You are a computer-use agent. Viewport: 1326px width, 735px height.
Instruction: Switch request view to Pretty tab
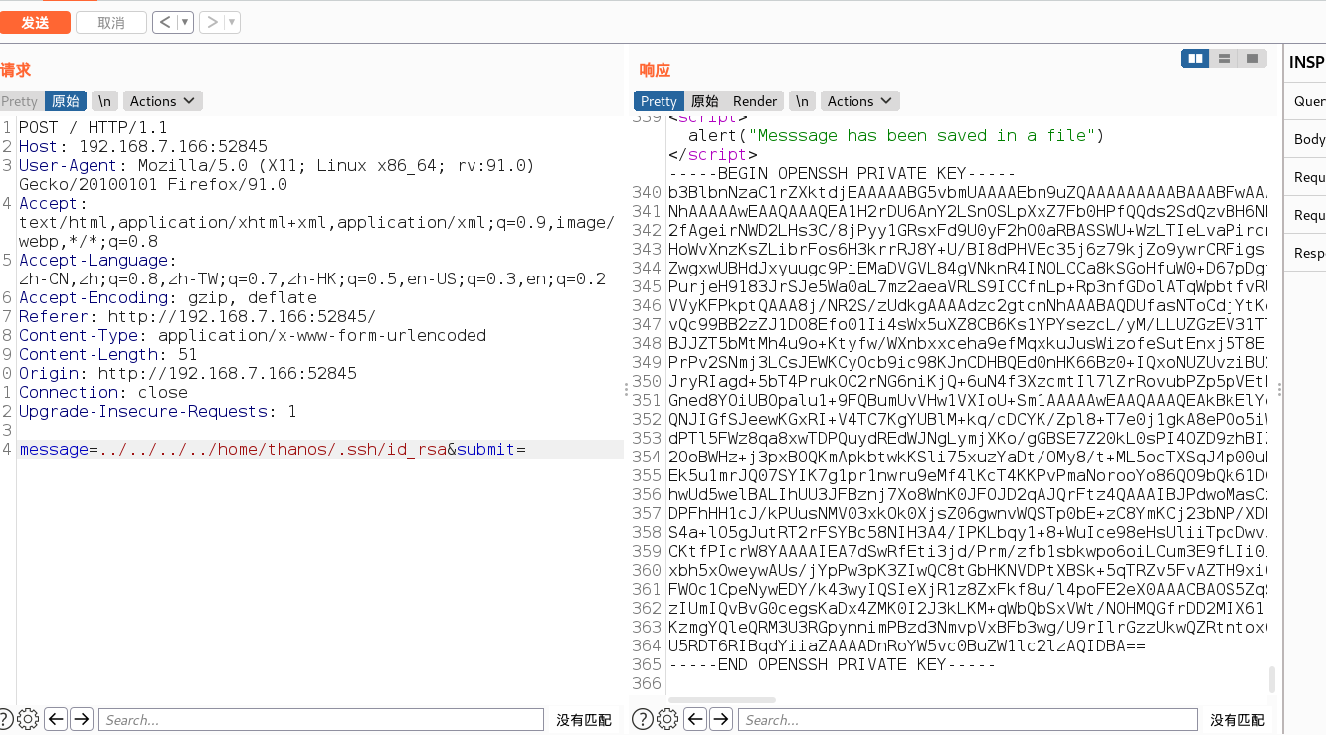point(19,101)
